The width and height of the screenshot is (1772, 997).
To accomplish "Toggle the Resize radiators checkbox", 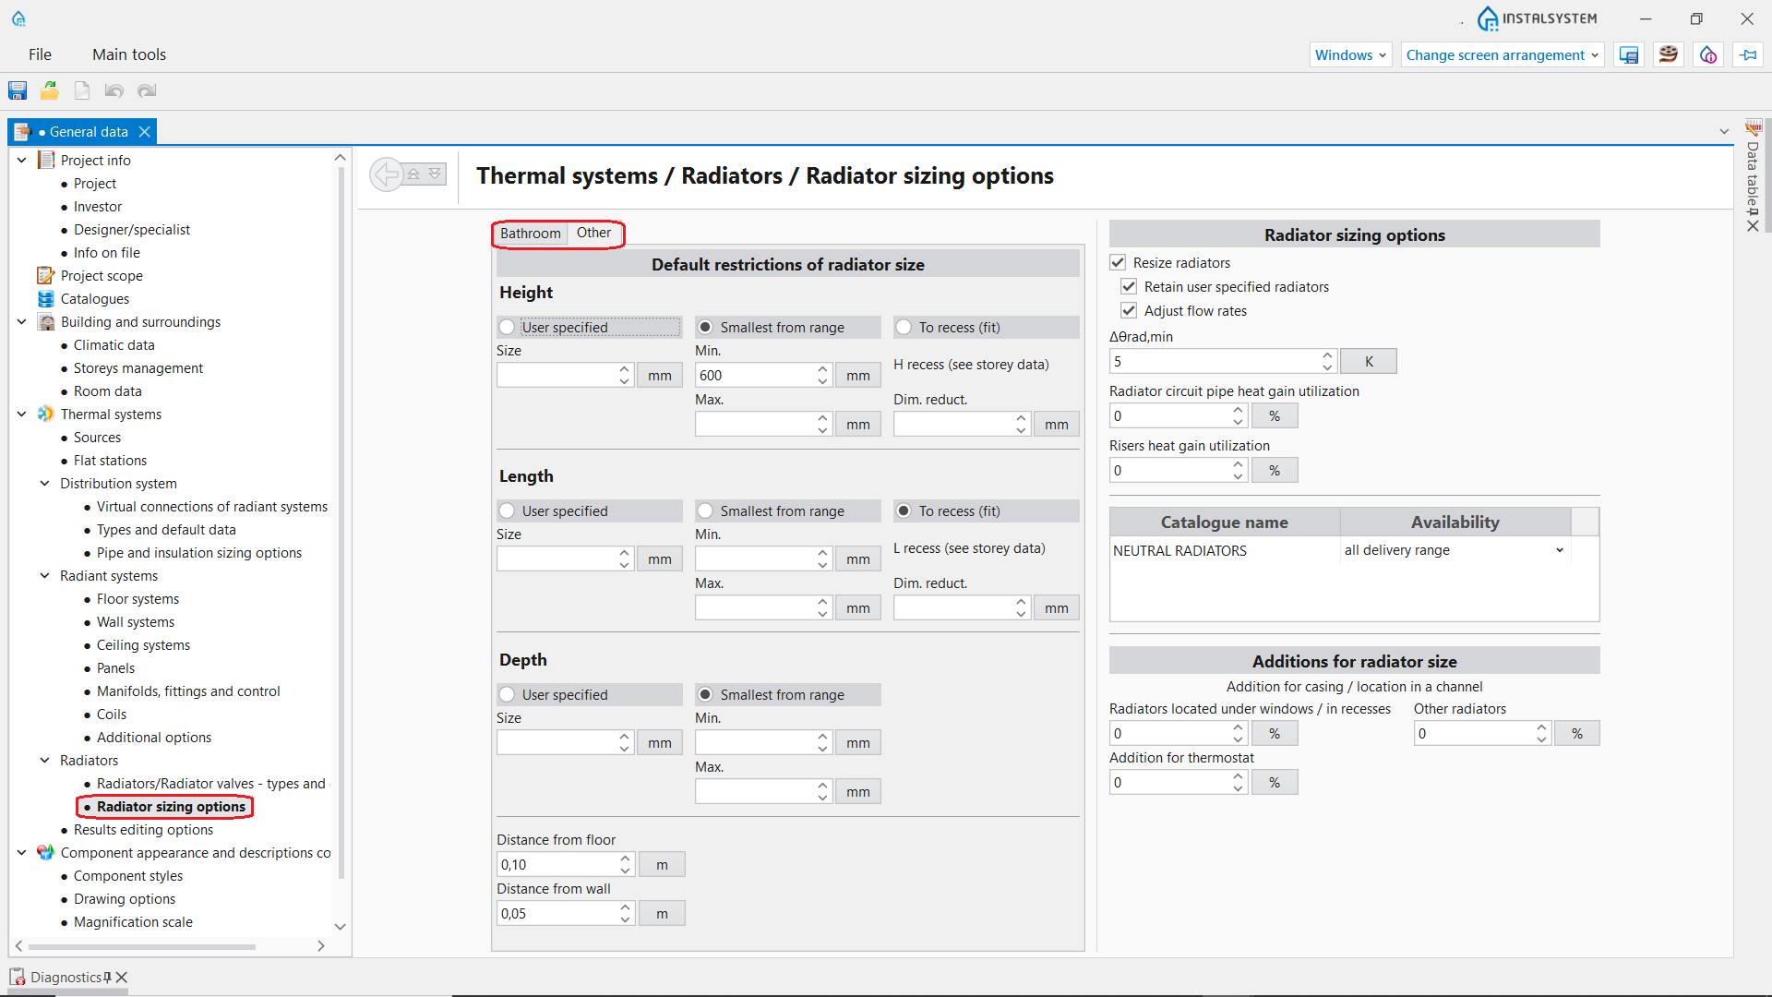I will 1119,263.
